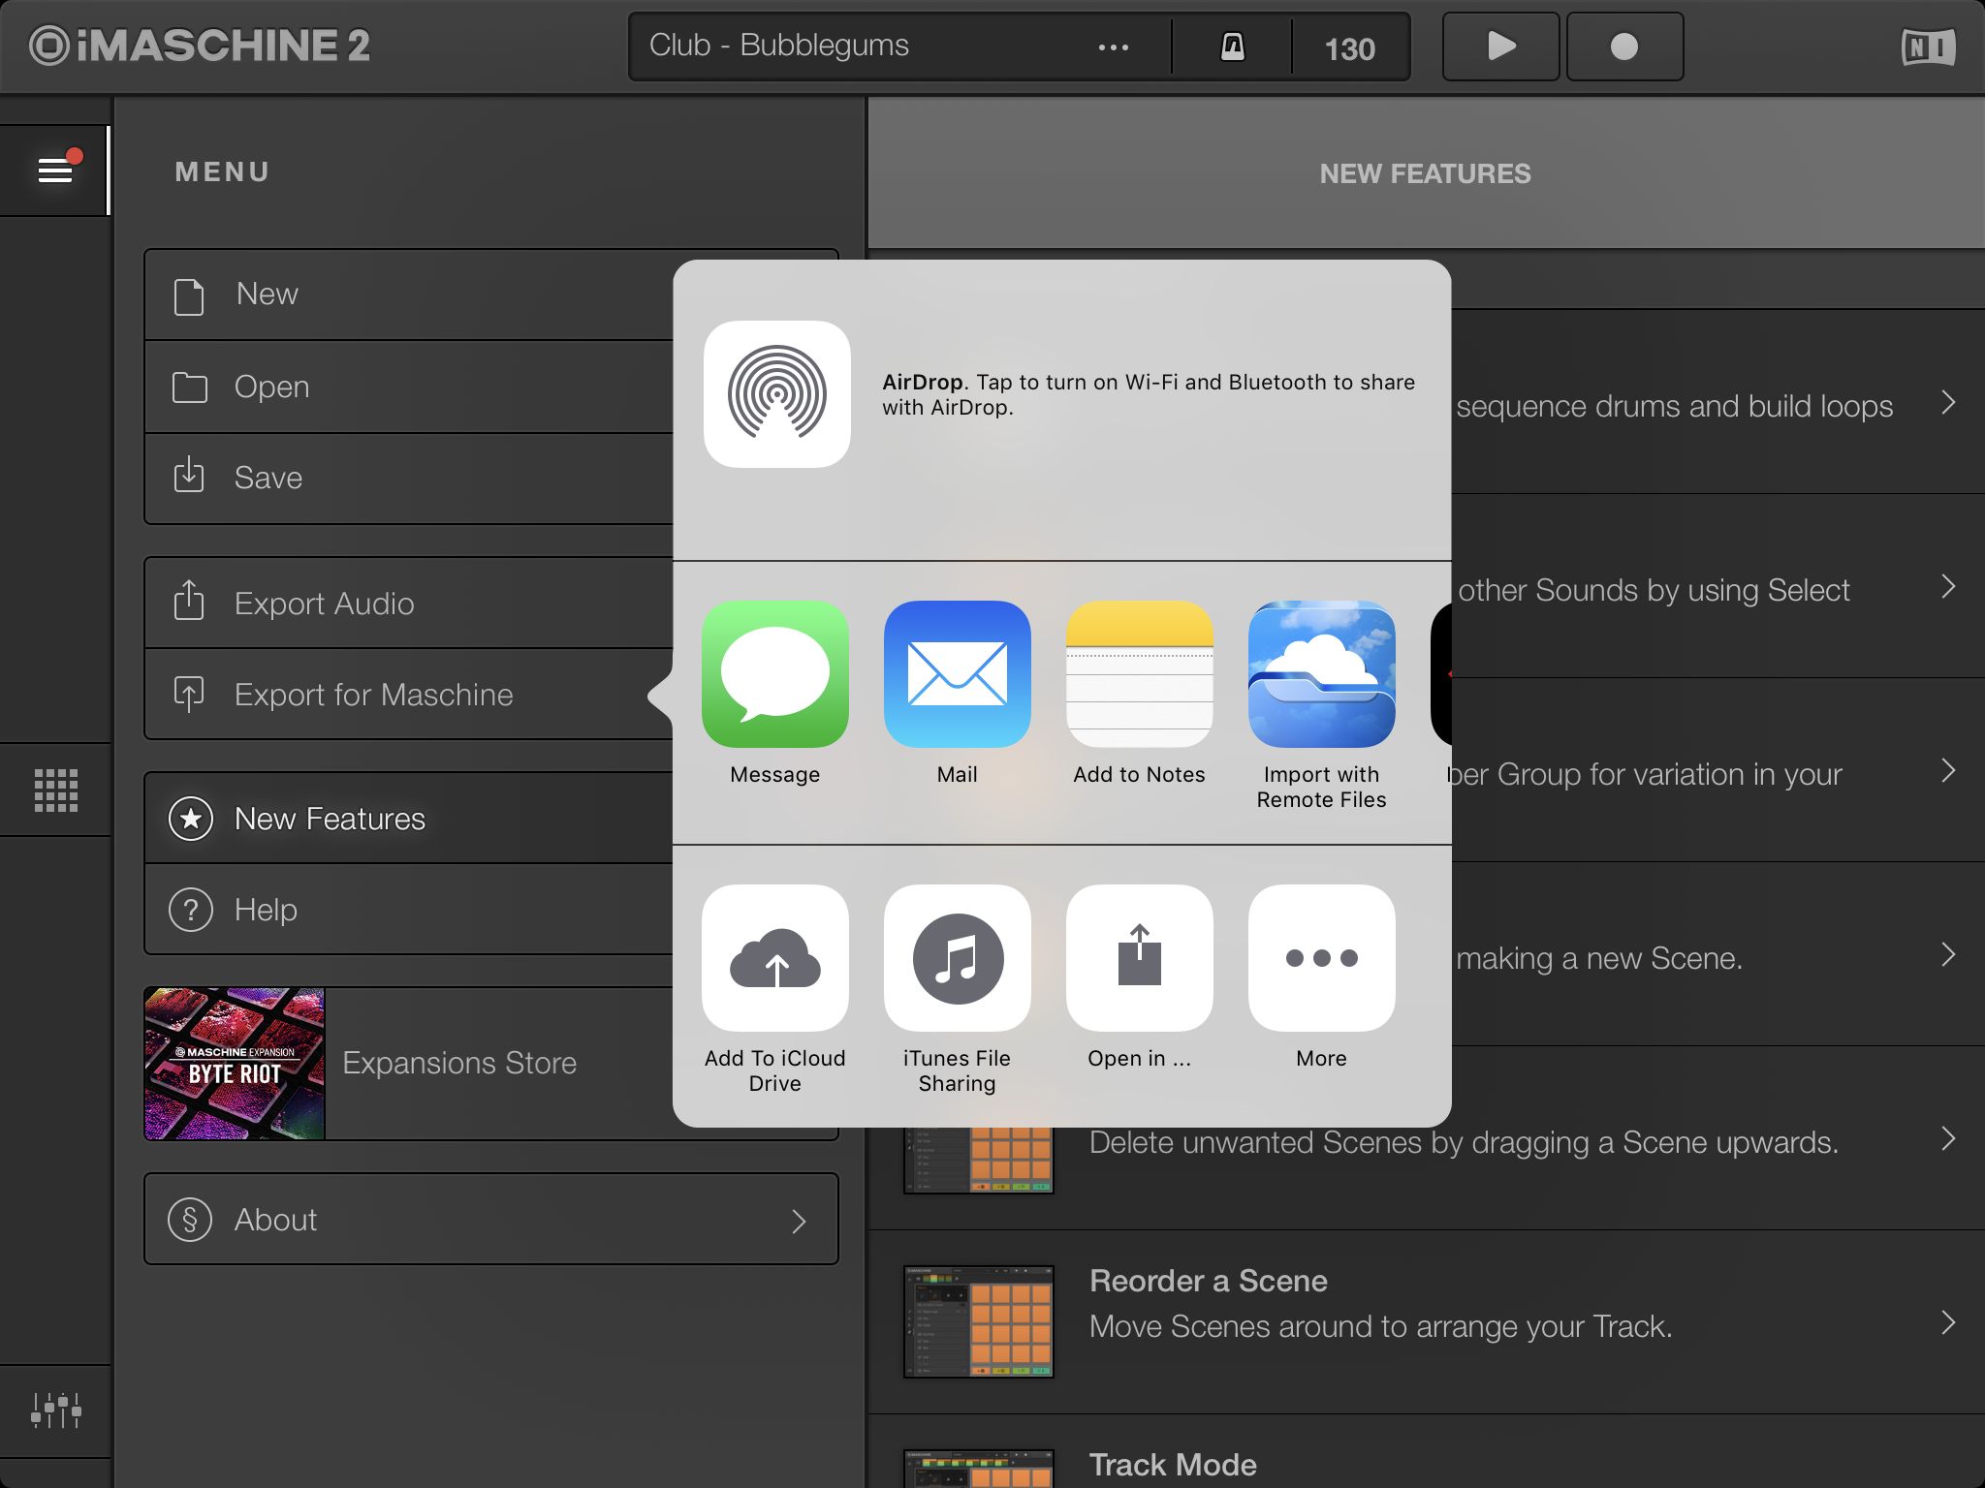The width and height of the screenshot is (1985, 1488).
Task: Click the Reorder a Scene title
Action: 1208,1281
